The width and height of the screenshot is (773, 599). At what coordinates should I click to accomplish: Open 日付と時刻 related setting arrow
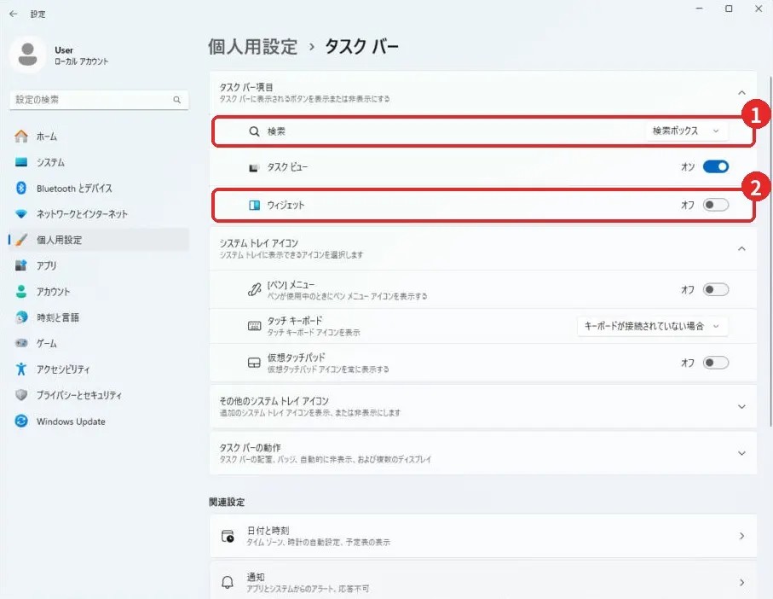pos(741,536)
